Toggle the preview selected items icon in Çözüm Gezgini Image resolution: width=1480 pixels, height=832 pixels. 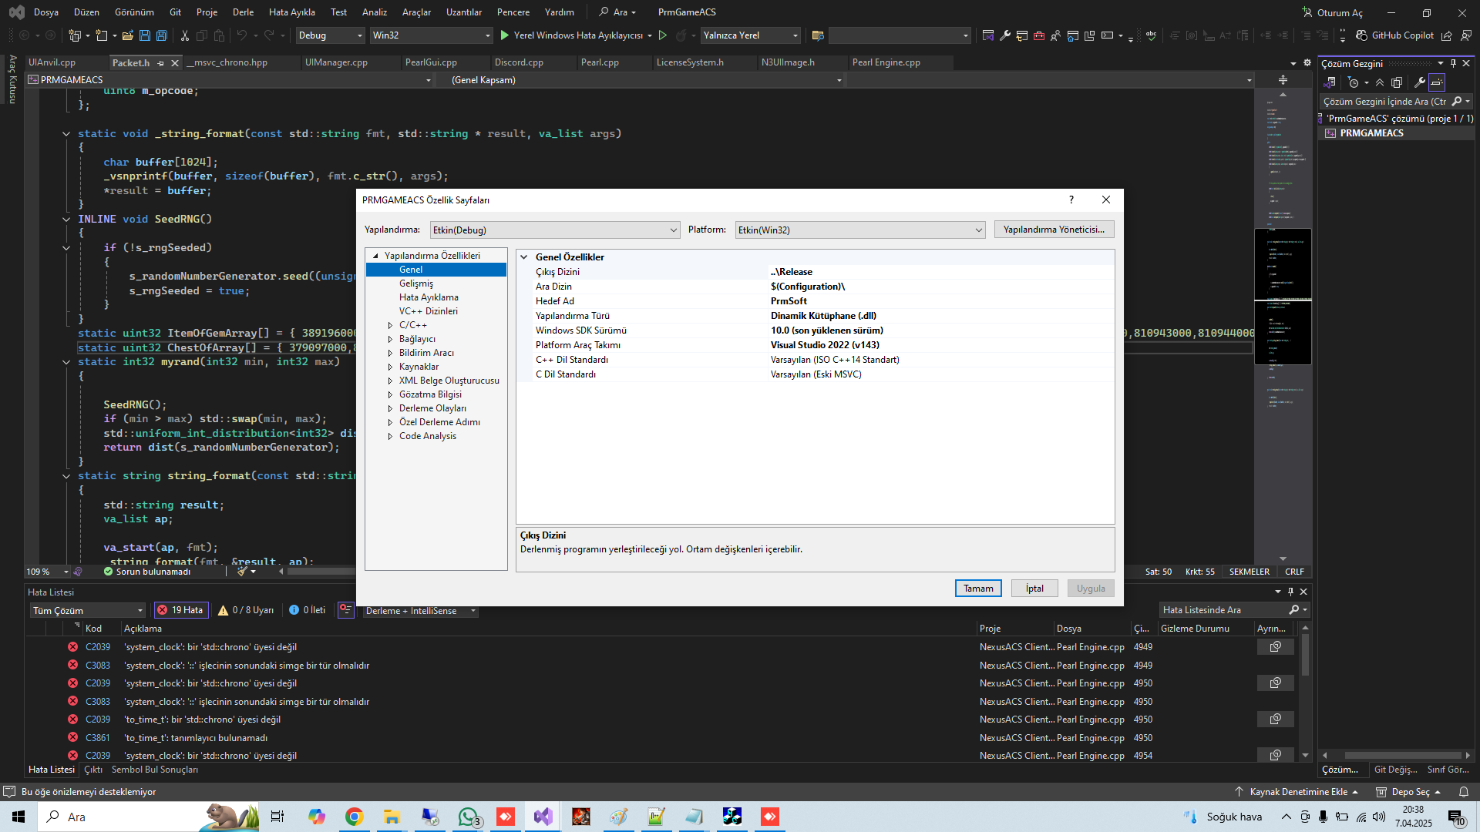click(1437, 82)
